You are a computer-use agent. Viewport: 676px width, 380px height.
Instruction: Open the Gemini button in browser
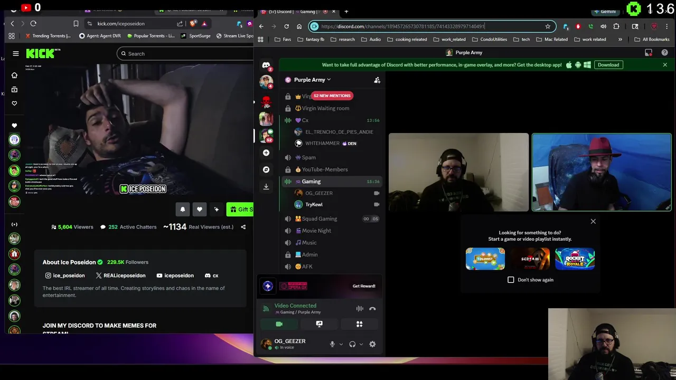(x=605, y=11)
